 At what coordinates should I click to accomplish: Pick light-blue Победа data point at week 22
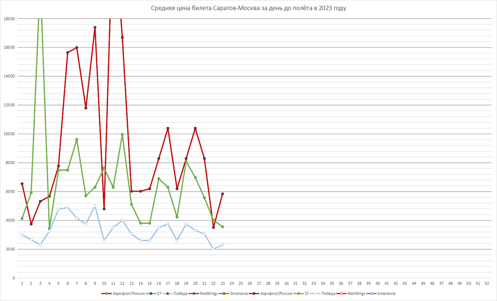(213, 249)
